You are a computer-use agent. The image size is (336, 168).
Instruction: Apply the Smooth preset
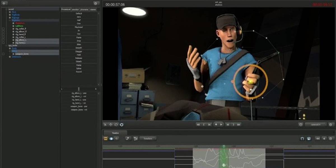[x=79, y=48]
